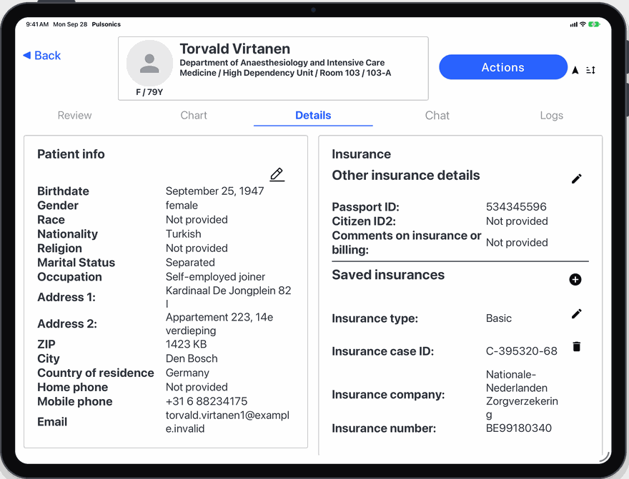Click mobile phone +31 6 88234175

pos(207,401)
